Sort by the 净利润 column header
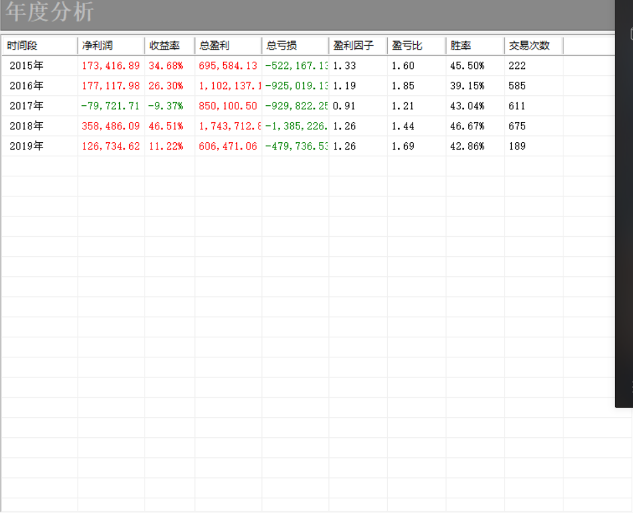Screen dimensions: 633x513 111,46
